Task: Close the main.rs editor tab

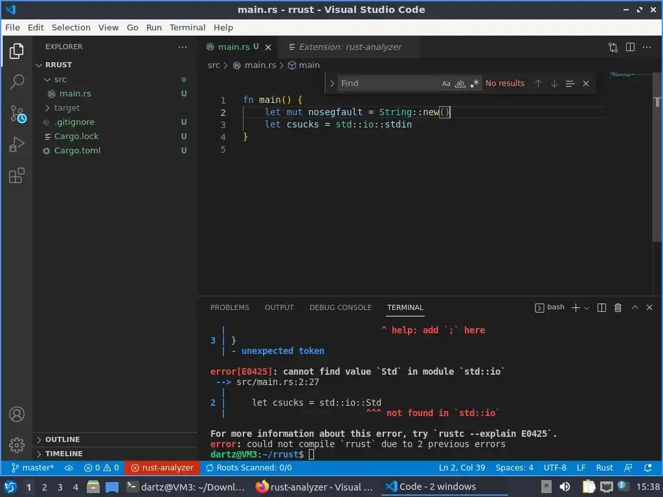Action: click(268, 47)
